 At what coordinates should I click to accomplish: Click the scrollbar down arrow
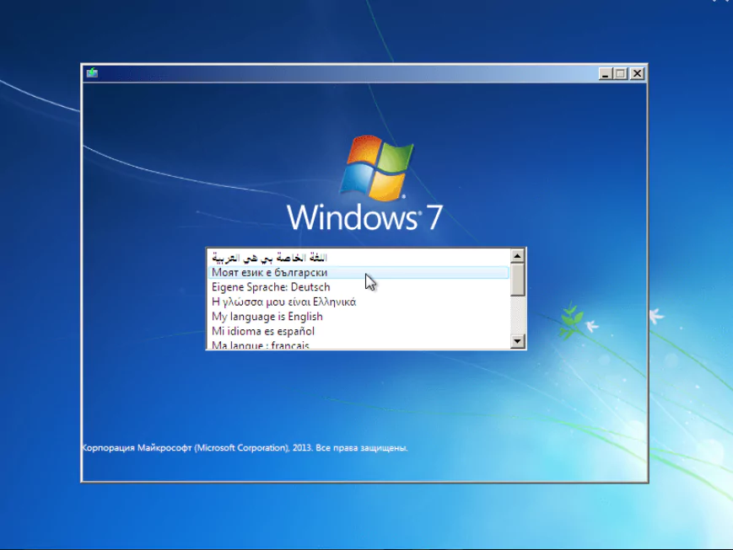(x=517, y=341)
